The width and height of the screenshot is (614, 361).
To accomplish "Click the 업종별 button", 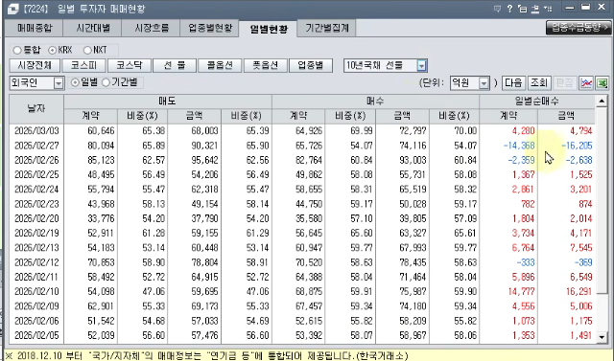I will click(311, 65).
